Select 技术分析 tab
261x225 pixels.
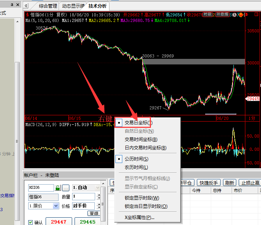[97, 6]
